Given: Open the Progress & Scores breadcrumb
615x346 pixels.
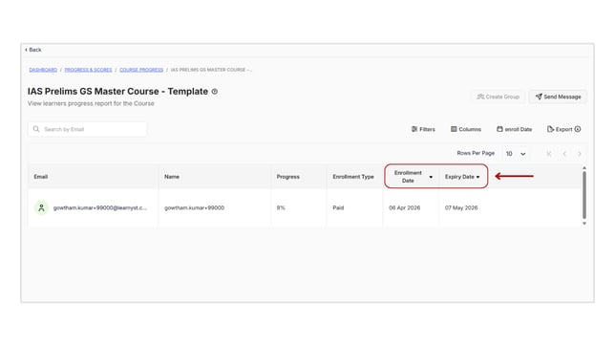Looking at the screenshot, I should point(88,70).
